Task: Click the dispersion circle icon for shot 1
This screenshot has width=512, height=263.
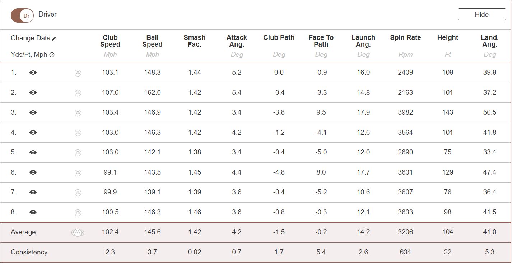Action: [x=78, y=73]
